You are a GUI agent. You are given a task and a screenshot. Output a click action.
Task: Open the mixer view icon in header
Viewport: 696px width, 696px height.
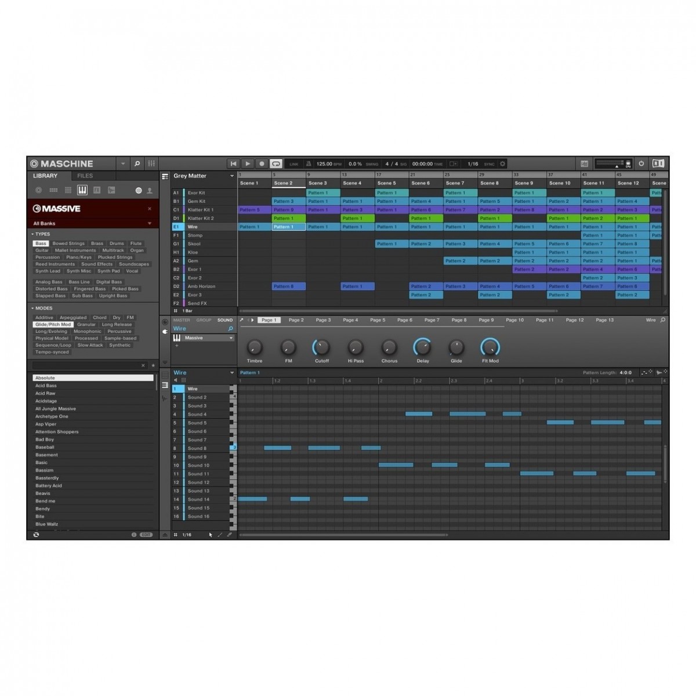coord(151,164)
